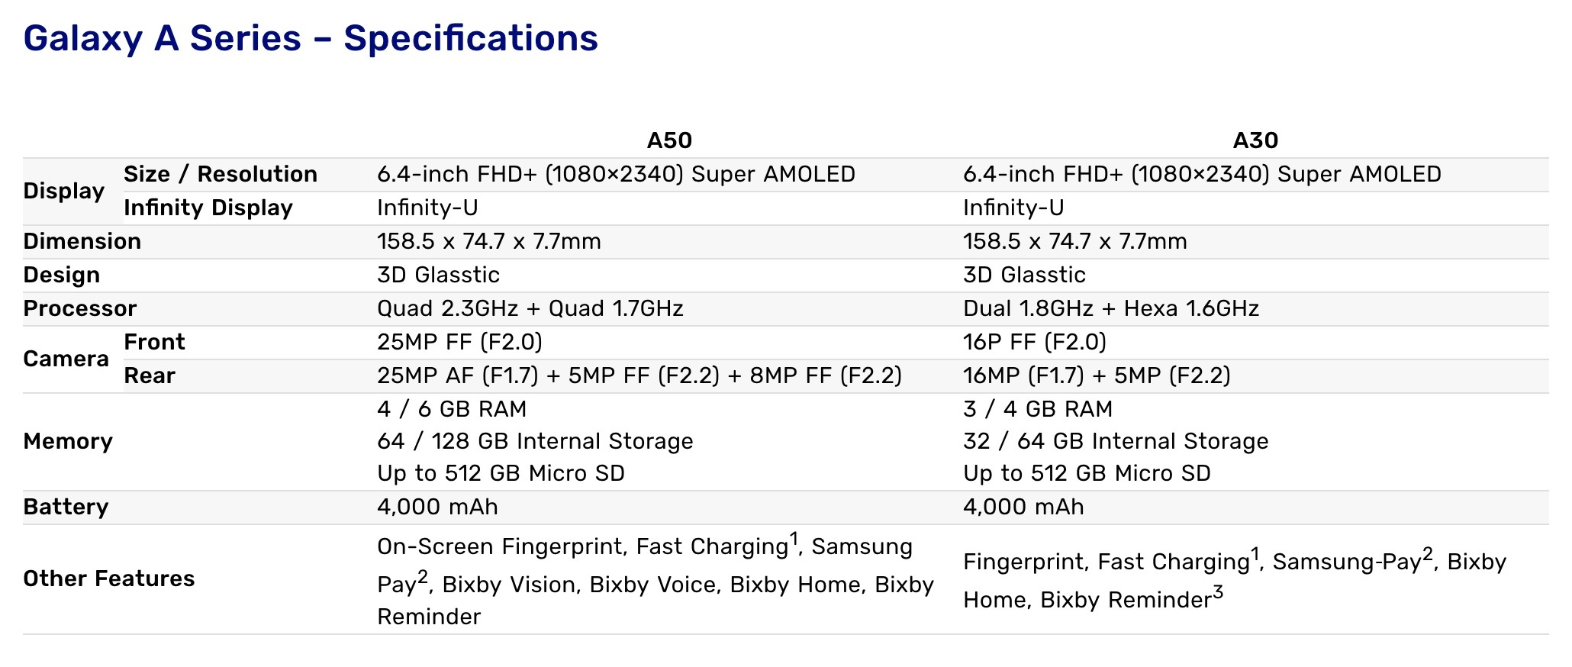
Task: Click A50's 25MP FF front camera value
Action: pyautogui.click(x=460, y=342)
